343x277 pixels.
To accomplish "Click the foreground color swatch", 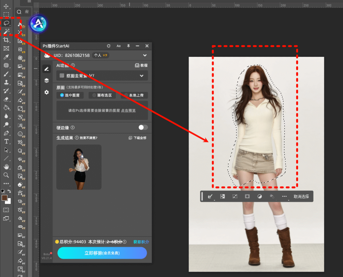I will [5, 198].
